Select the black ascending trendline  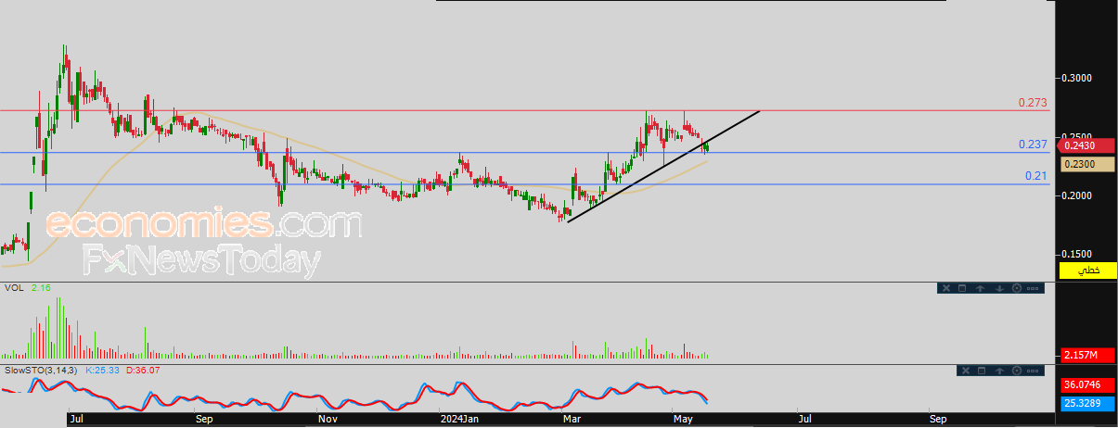[663, 166]
